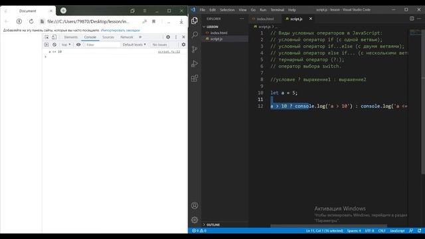Create a live expression with eye icon

click(x=78, y=44)
